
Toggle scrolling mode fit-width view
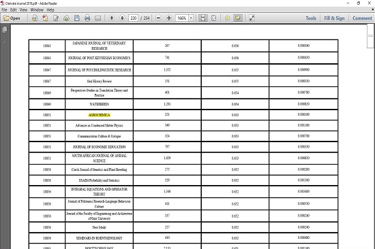[203, 18]
